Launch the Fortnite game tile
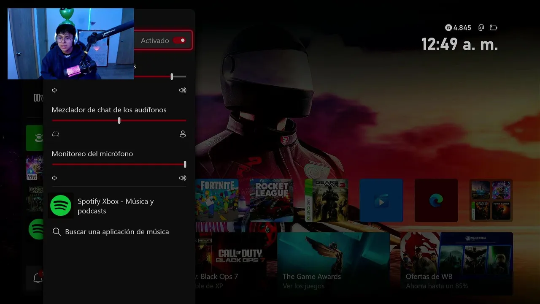 pyautogui.click(x=216, y=200)
